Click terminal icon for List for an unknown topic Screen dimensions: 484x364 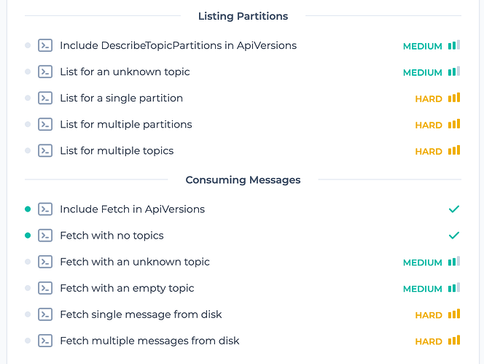tap(45, 71)
